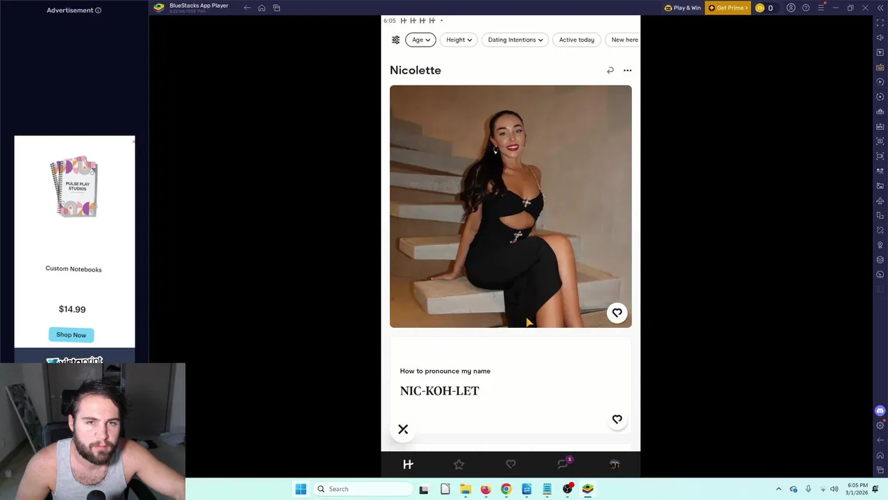
Task: Expand the Height filter dropdown
Action: point(459,40)
